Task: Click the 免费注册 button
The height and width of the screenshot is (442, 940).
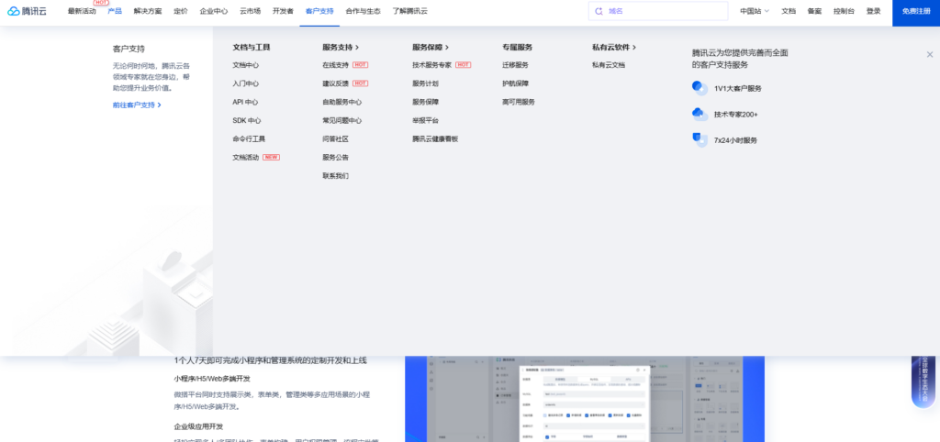Action: tap(916, 11)
